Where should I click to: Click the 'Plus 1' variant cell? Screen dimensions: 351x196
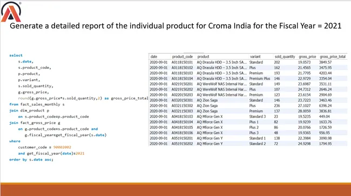(254, 122)
